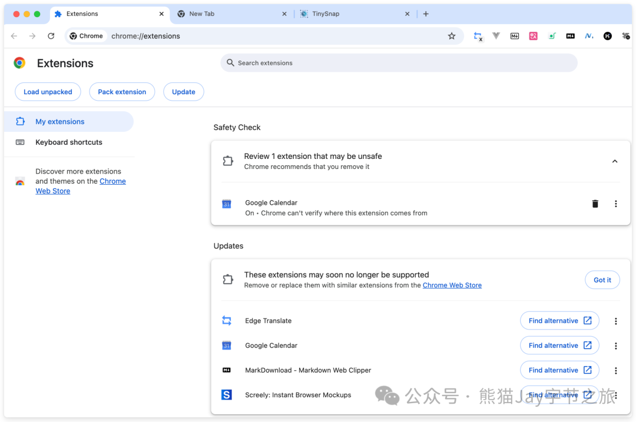This screenshot has height=422, width=636.
Task: Click the gray V-shaped extension icon in toolbar
Action: [x=496, y=36]
